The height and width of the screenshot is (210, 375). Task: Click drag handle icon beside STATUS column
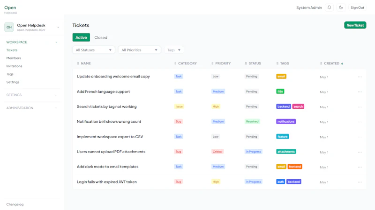pyautogui.click(x=246, y=63)
